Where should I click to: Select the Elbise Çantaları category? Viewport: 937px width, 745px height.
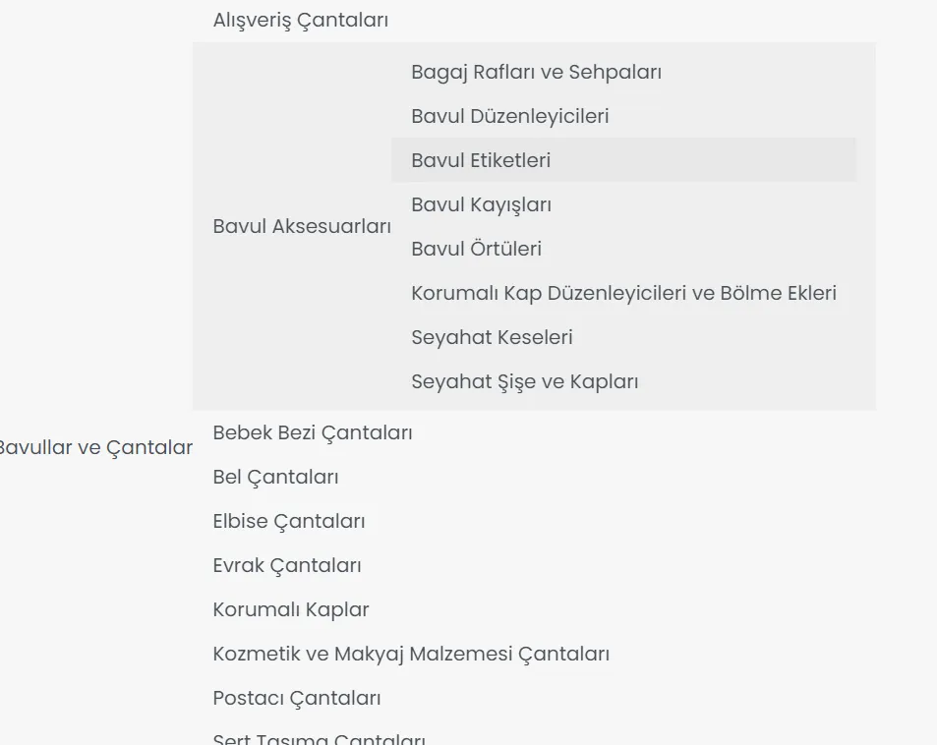click(x=288, y=521)
